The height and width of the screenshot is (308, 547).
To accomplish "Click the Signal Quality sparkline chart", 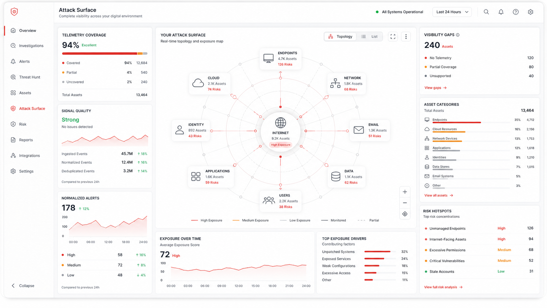I will point(105,140).
